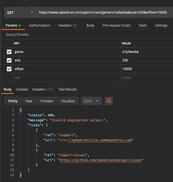Click the 'game' key cell
Screen dimensions: 173x182
click(66, 52)
